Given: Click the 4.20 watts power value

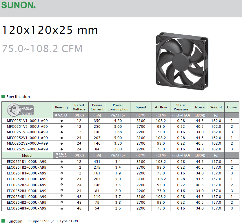Looking at the screenshot, I should pyautogui.click(x=118, y=121).
